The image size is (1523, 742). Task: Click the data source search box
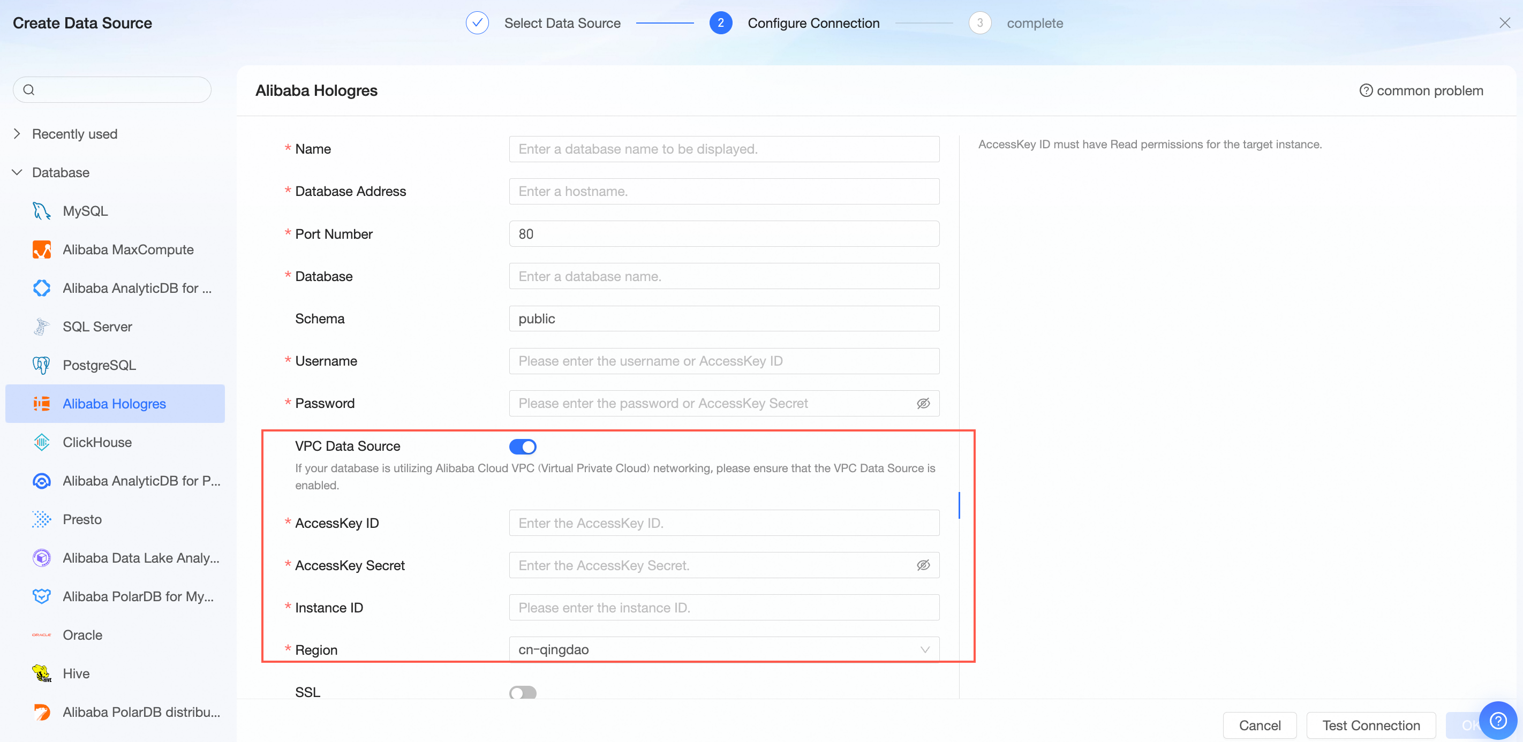pos(112,90)
